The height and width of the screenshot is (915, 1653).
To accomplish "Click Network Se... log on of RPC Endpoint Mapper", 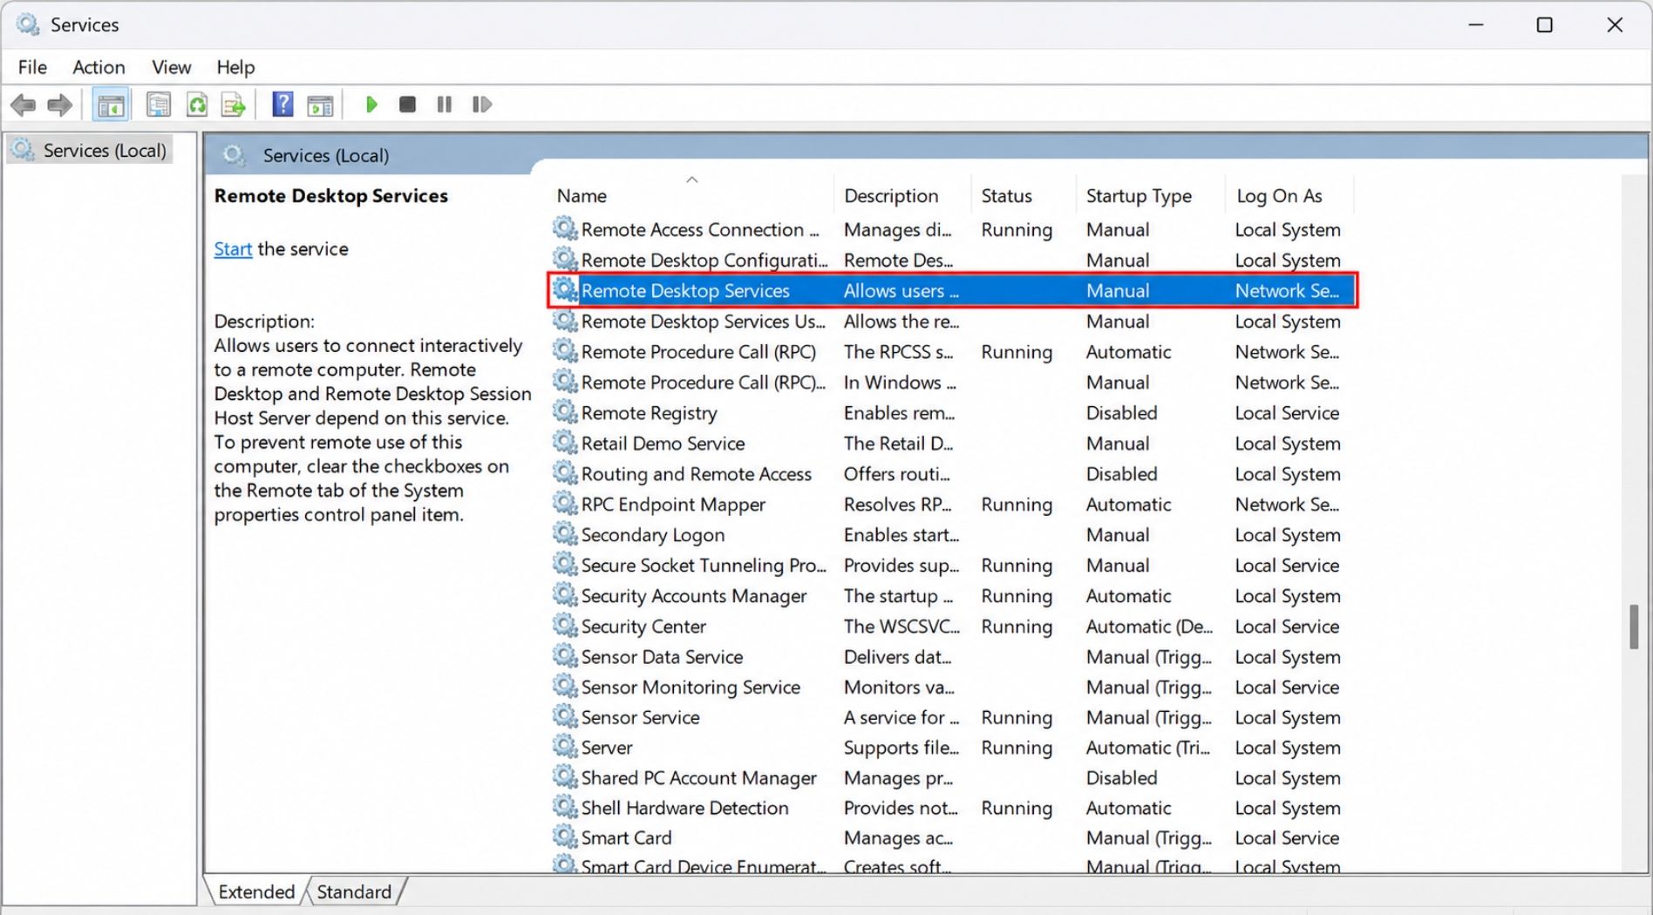I will (x=1287, y=505).
